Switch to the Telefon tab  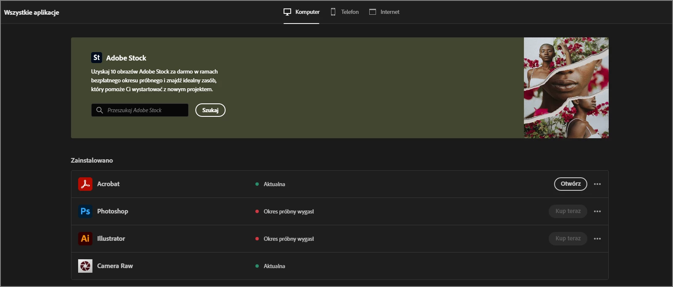(344, 12)
